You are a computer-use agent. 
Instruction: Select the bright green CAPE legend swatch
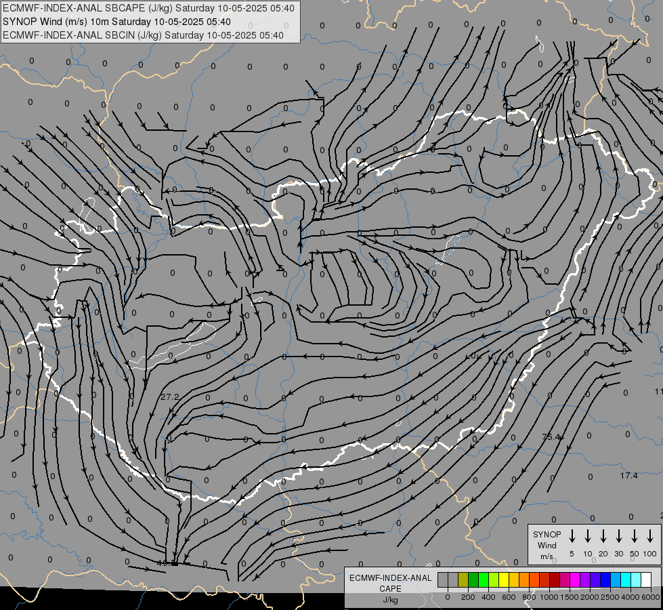pos(484,579)
